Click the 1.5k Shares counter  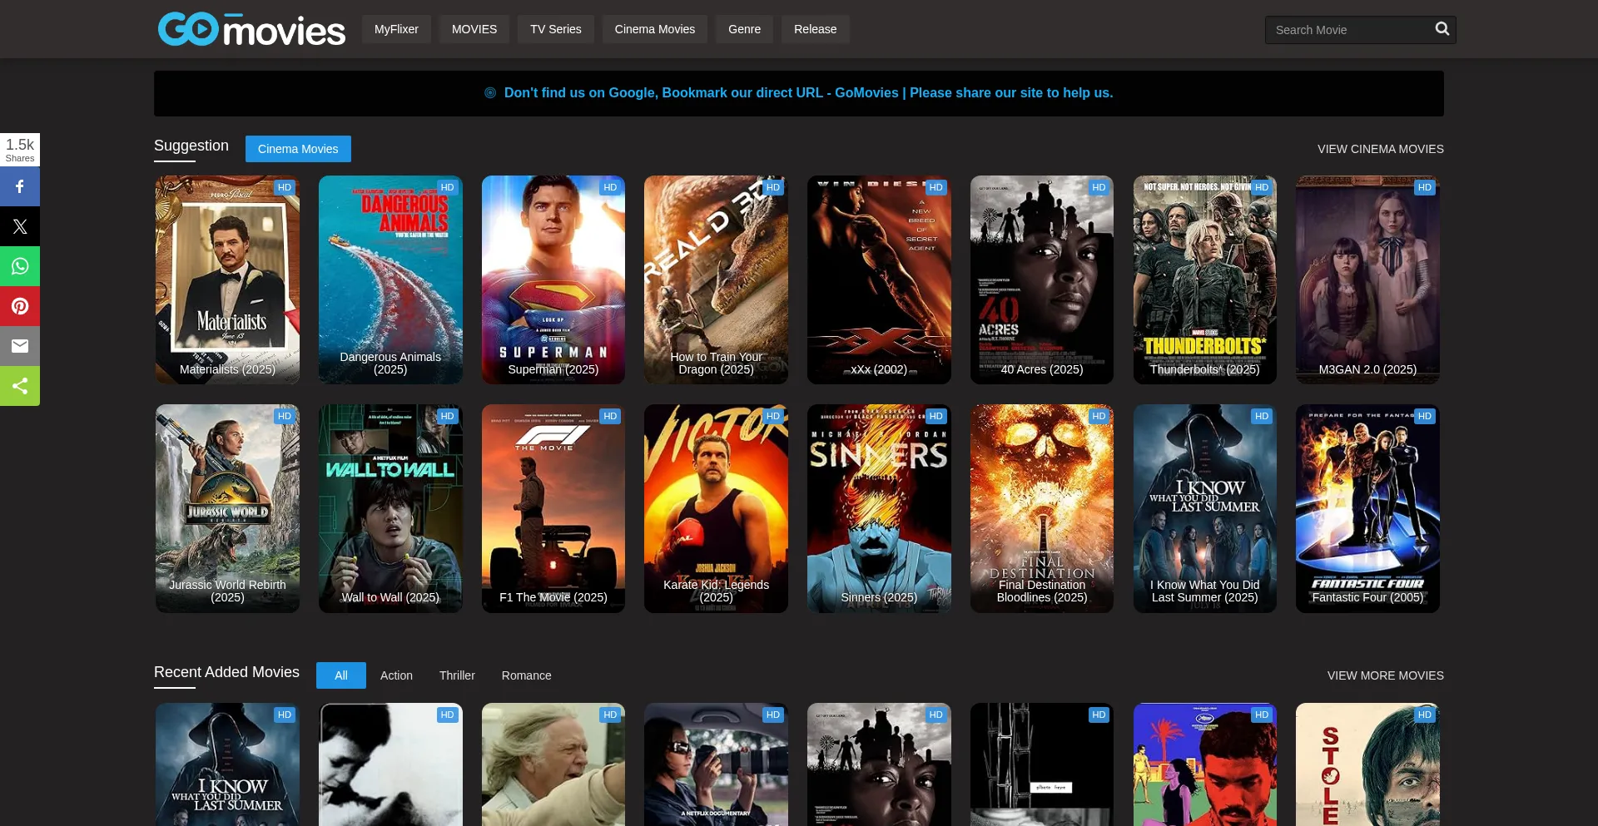tap(20, 150)
